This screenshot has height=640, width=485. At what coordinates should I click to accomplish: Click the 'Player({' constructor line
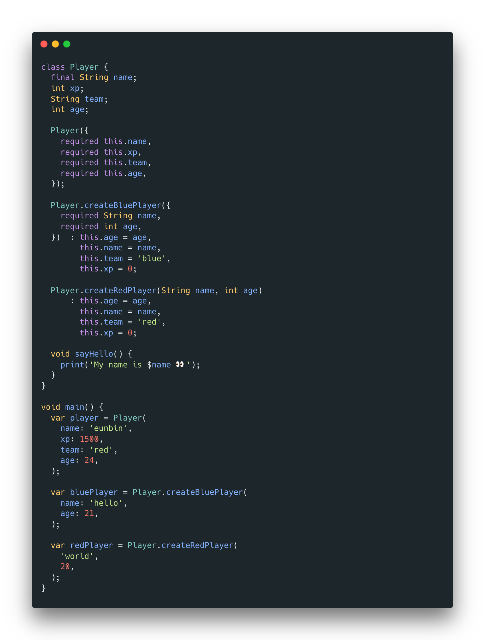click(70, 131)
